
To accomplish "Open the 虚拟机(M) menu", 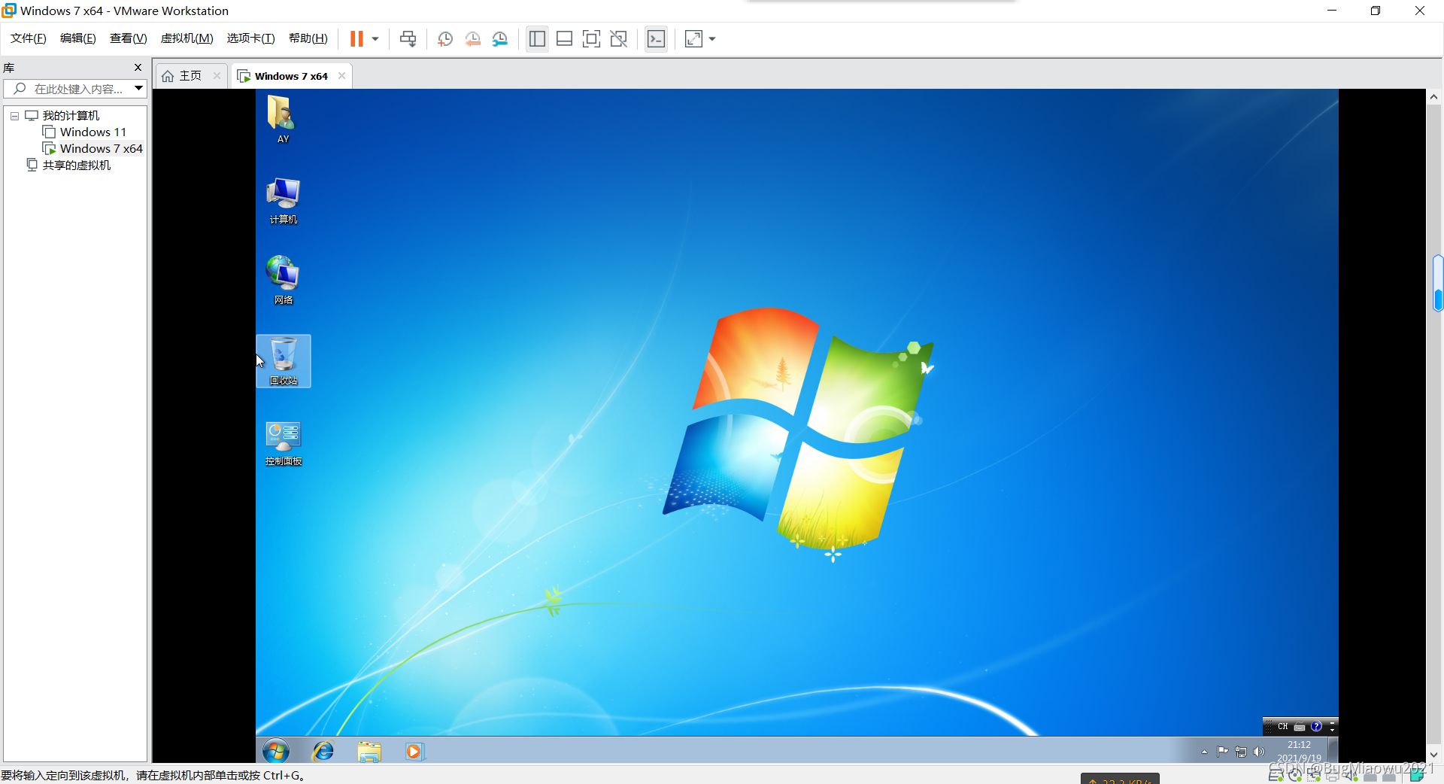I will pos(187,38).
